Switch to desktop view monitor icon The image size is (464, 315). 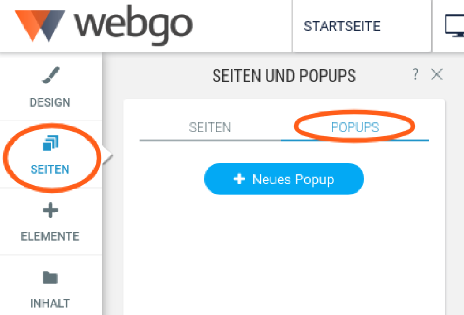click(454, 26)
